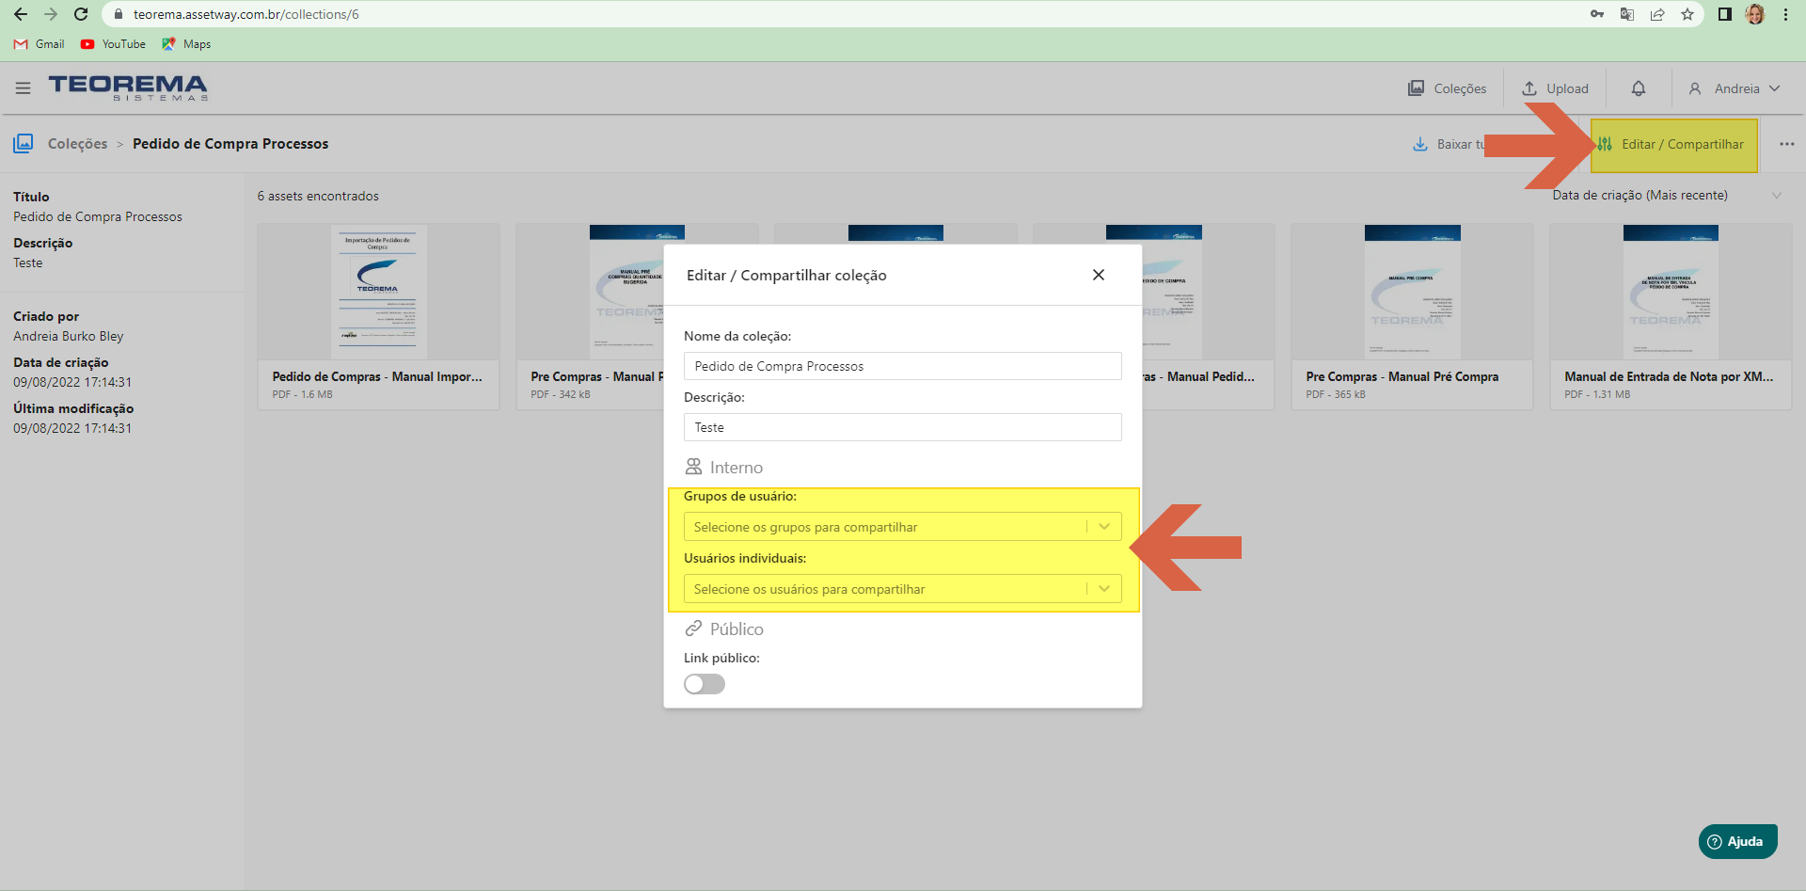Image resolution: width=1806 pixels, height=891 pixels.
Task: Open YouTube bookmark
Action: coord(113,44)
